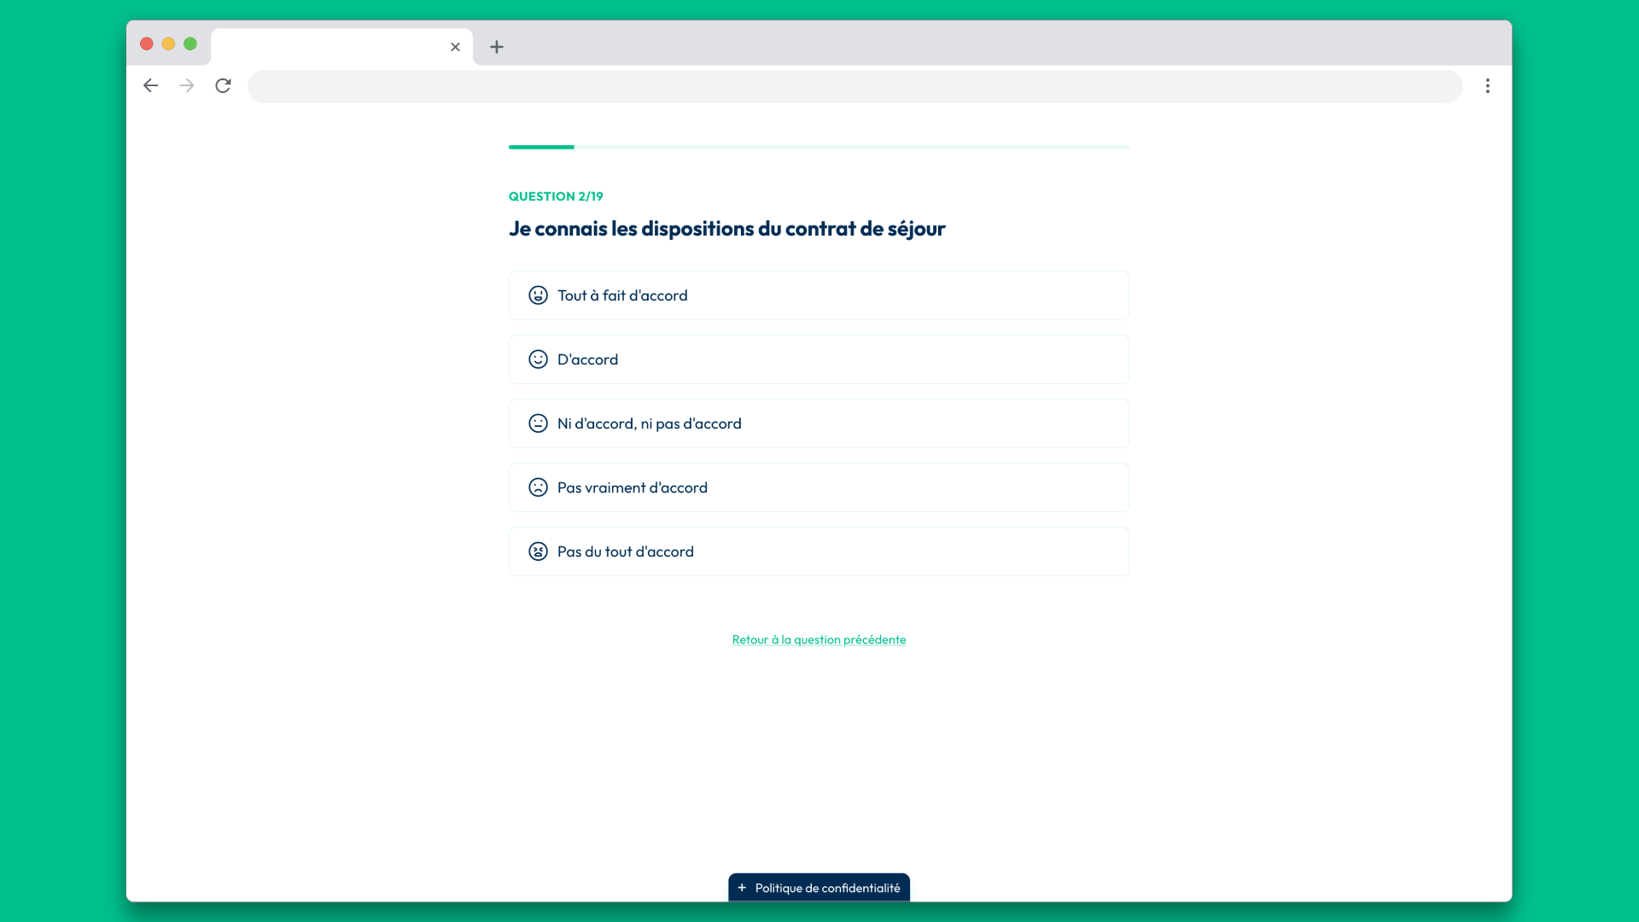Select the very happy face icon

[x=538, y=295]
